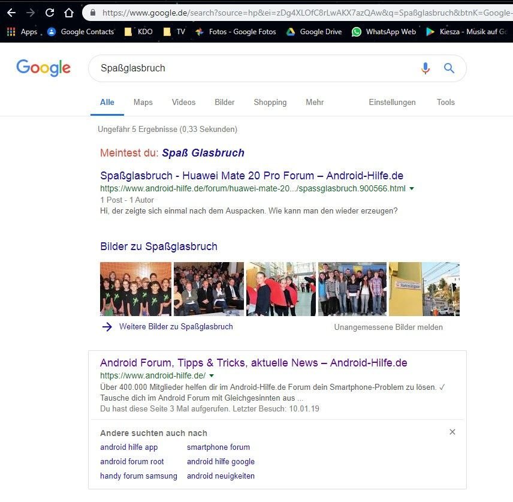Click the Spaß Glasbruch suggestion link
Screen dimensions: 513x502
(203, 153)
